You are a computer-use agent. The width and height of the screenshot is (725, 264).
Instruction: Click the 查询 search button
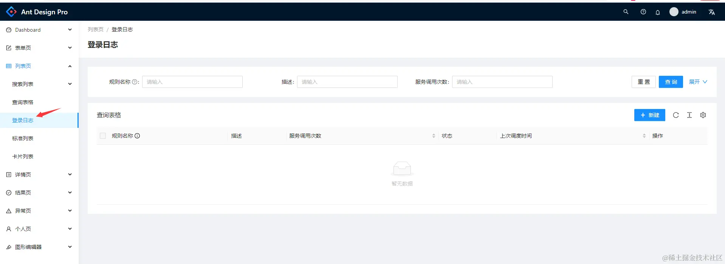tap(671, 82)
